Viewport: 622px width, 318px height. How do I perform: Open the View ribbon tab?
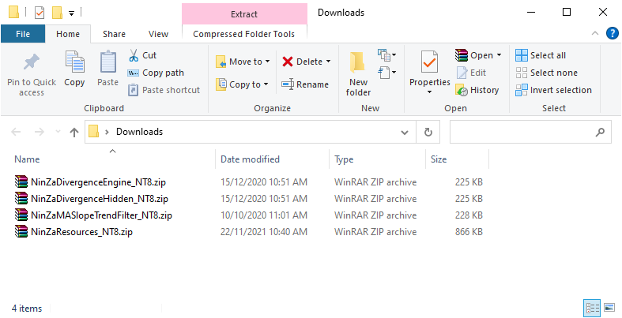[x=158, y=34]
